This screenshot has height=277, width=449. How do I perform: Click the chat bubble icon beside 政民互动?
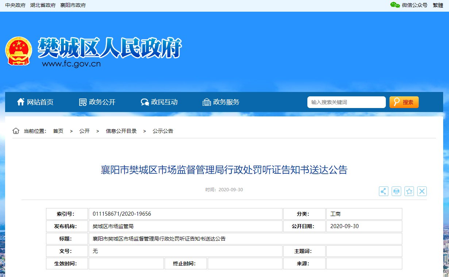pyautogui.click(x=144, y=102)
